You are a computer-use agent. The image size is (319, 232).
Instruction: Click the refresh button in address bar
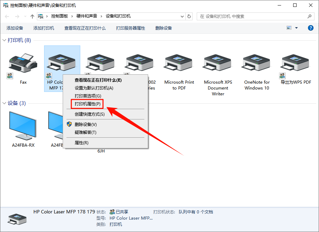(x=189, y=16)
